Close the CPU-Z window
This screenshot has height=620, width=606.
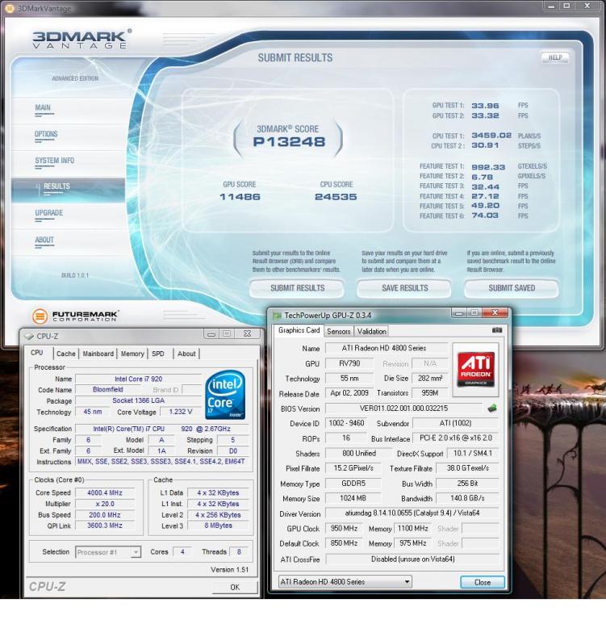(x=248, y=333)
